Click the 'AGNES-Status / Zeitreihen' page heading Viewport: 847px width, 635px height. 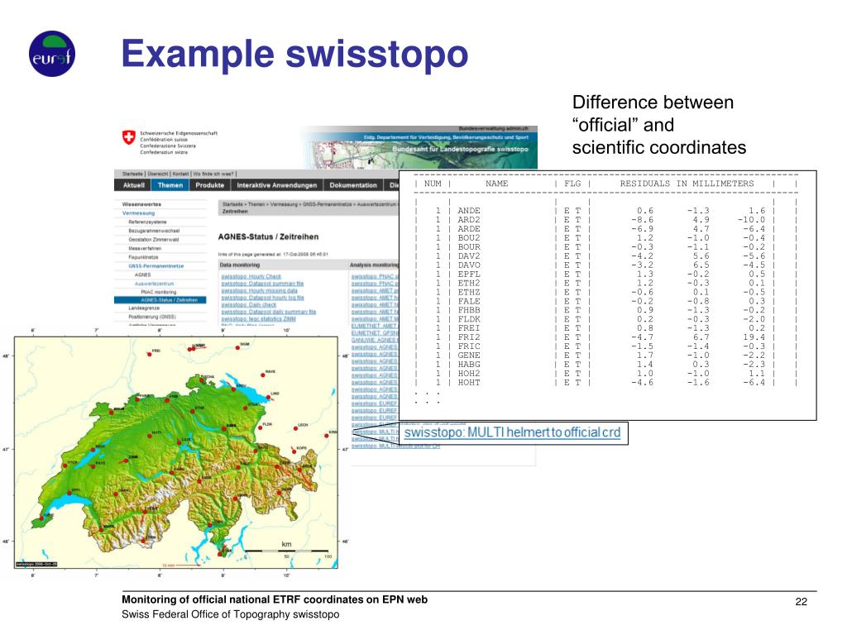[268, 236]
